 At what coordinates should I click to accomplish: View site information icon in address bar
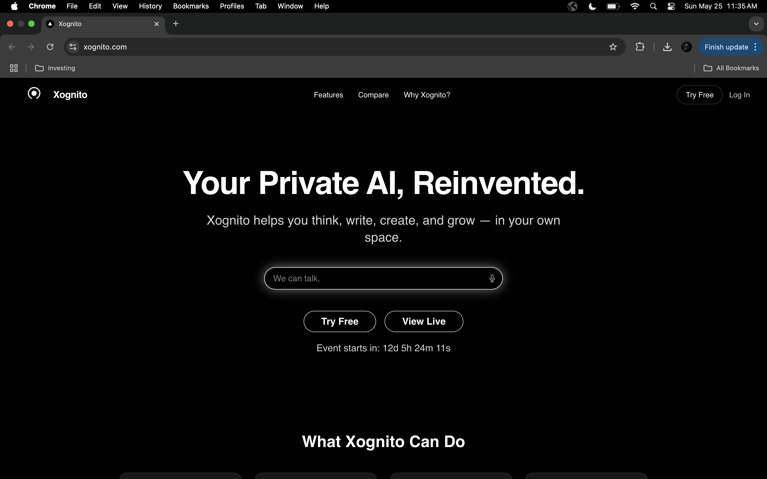(73, 47)
